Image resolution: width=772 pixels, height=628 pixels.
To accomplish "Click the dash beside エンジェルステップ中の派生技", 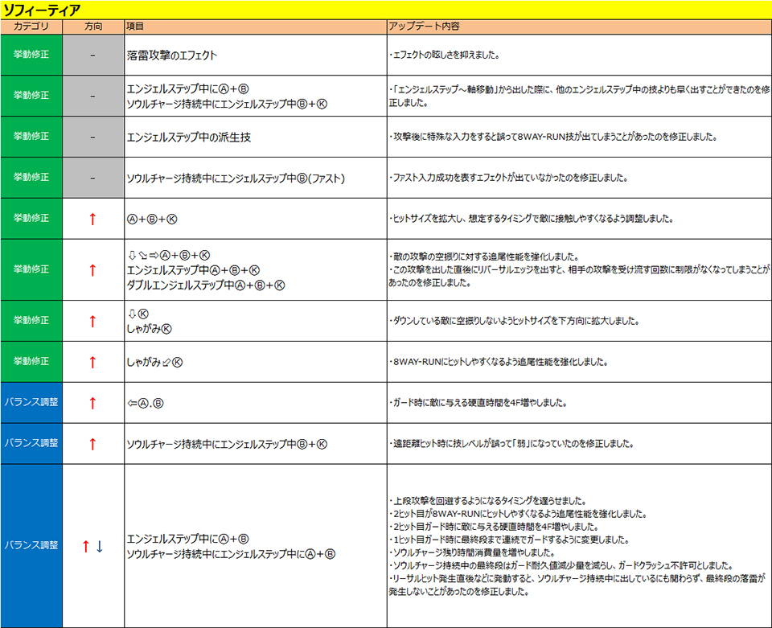I will pyautogui.click(x=92, y=137).
